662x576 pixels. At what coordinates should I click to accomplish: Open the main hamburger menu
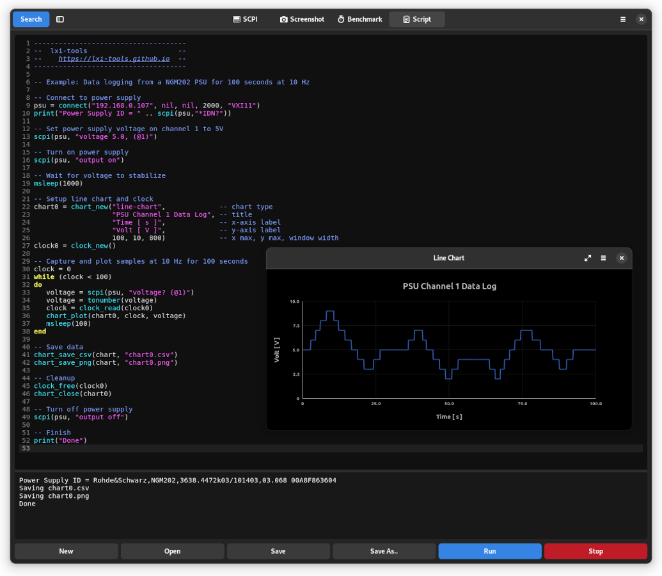point(623,19)
